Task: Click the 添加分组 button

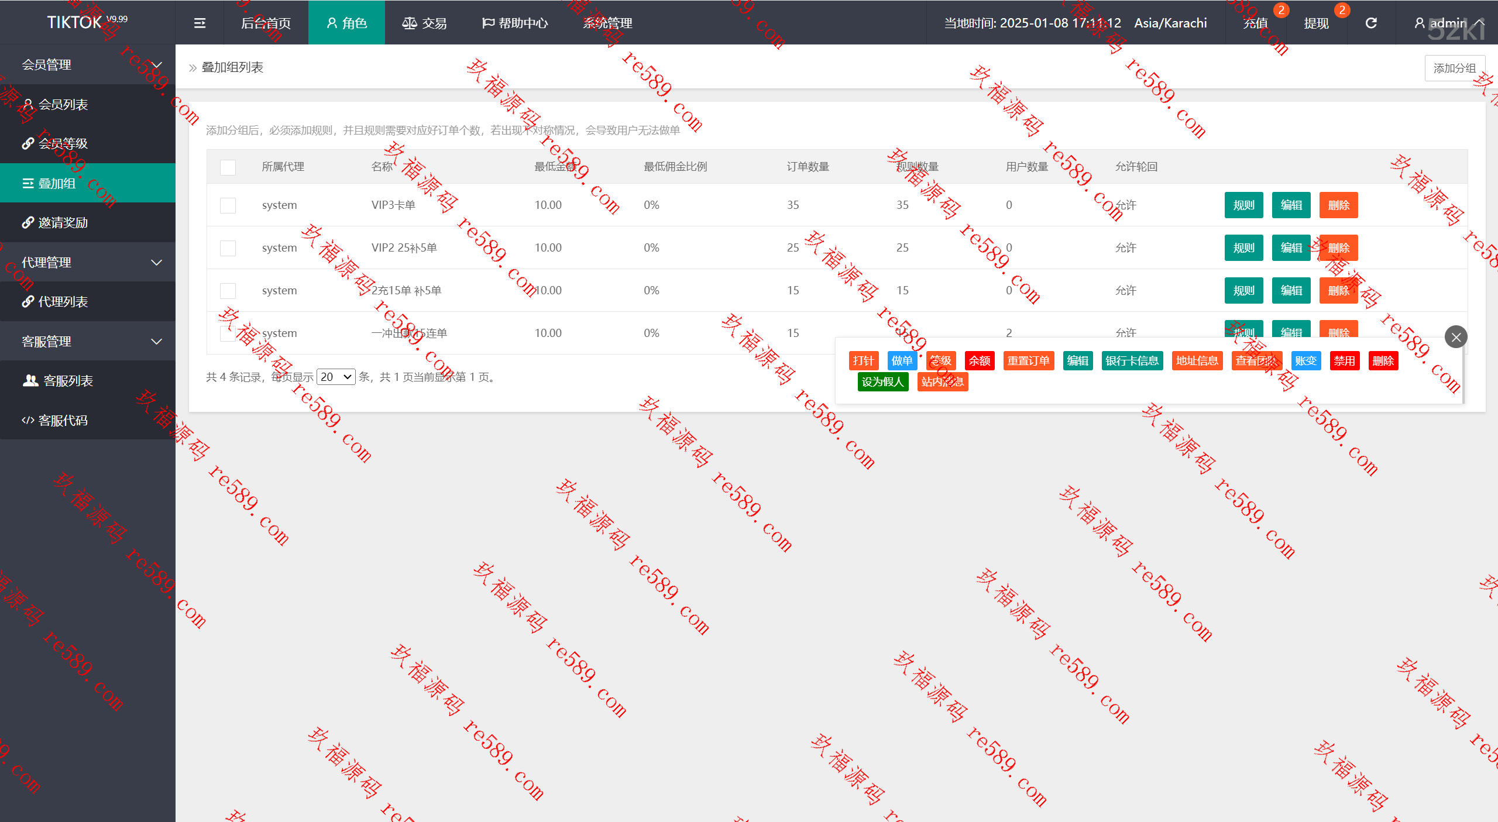Action: pos(1454,68)
